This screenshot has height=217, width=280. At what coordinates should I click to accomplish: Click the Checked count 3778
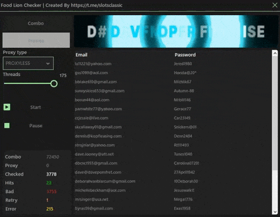tap(51, 174)
